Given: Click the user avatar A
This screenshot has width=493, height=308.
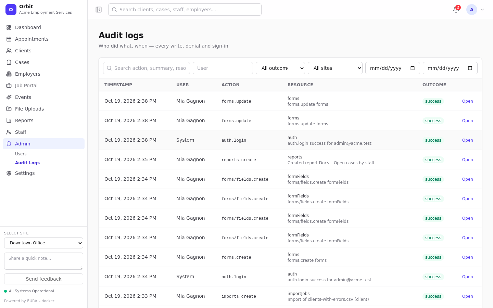Looking at the screenshot, I should tap(472, 10).
